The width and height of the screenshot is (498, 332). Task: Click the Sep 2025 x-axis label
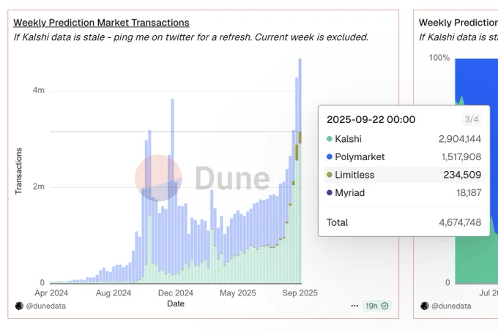click(300, 293)
